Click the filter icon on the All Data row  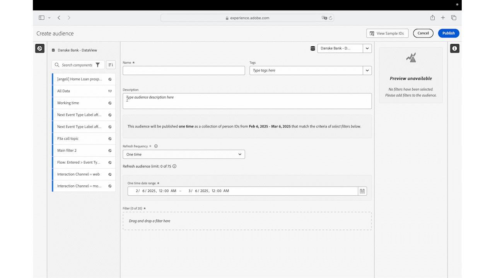(110, 91)
